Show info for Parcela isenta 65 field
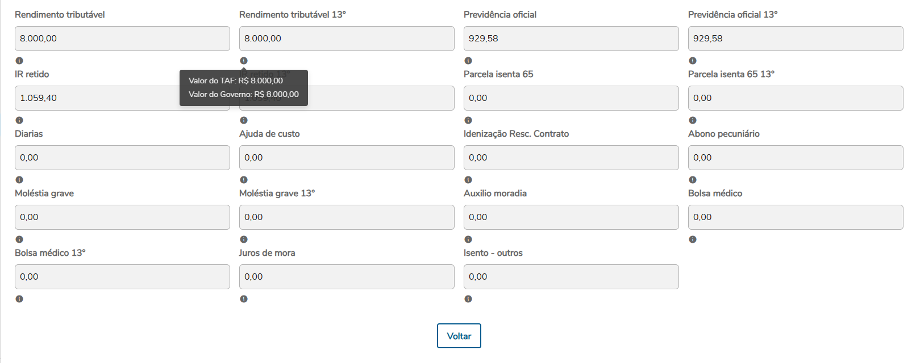The height and width of the screenshot is (363, 916). pyautogui.click(x=468, y=120)
